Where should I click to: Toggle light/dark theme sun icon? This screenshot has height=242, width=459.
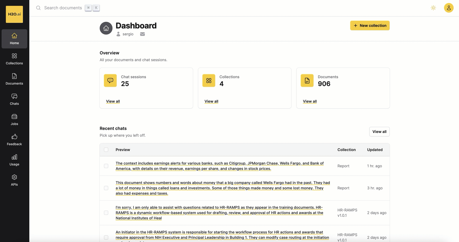tap(433, 8)
